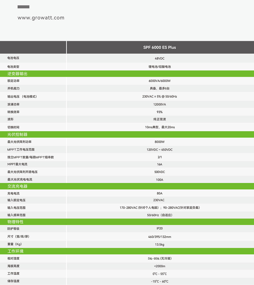Select the 13.5kg value
Screen dimensions: 254x285
(160, 245)
